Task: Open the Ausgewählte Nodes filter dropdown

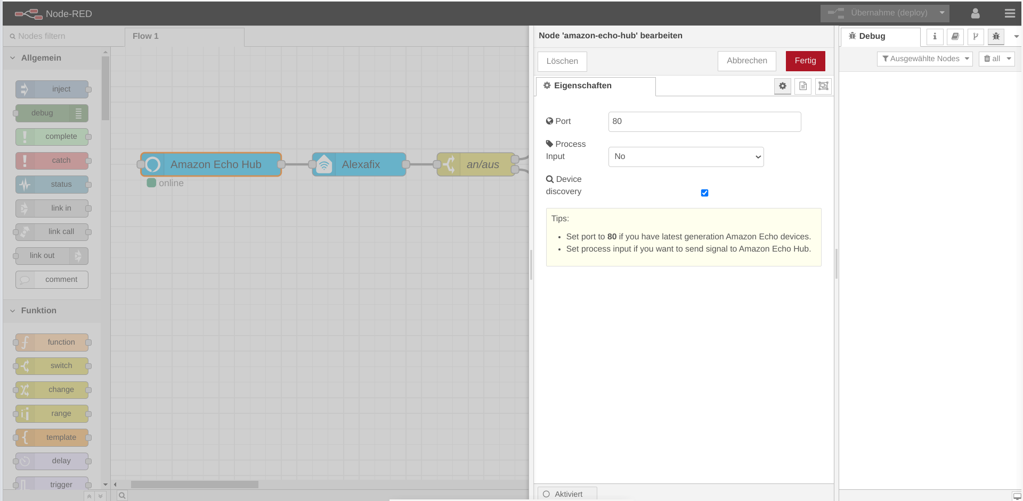Action: (924, 59)
